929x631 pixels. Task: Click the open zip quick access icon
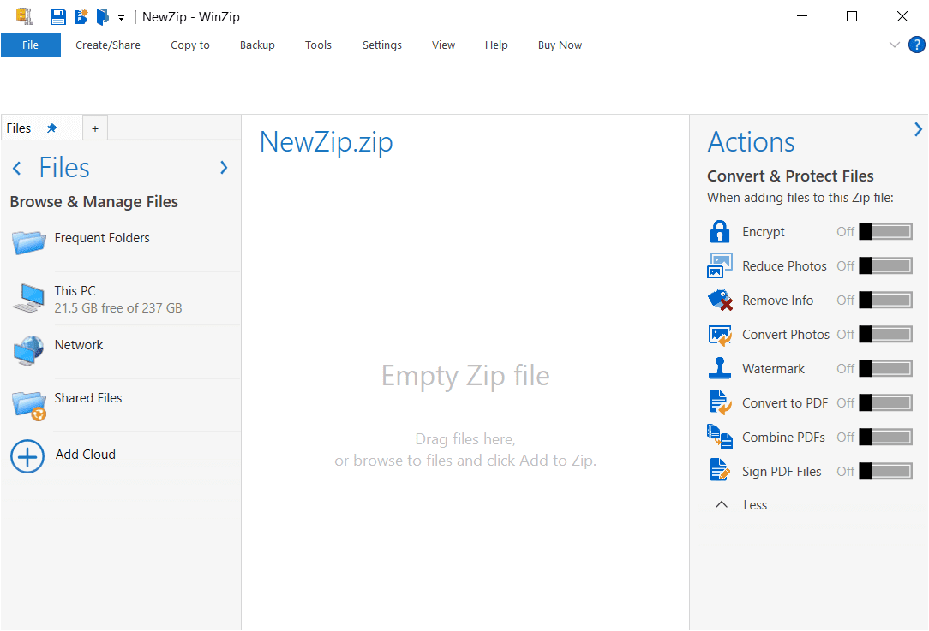103,16
